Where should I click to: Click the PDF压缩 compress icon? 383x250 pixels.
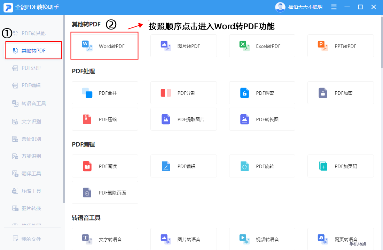pyautogui.click(x=87, y=119)
